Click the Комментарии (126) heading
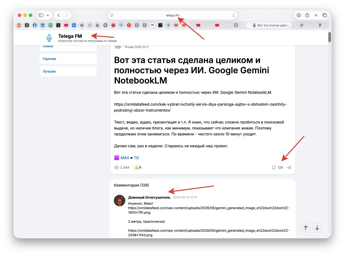 click(131, 185)
